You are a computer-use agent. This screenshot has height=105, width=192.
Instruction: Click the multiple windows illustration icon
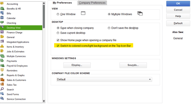click(140, 13)
